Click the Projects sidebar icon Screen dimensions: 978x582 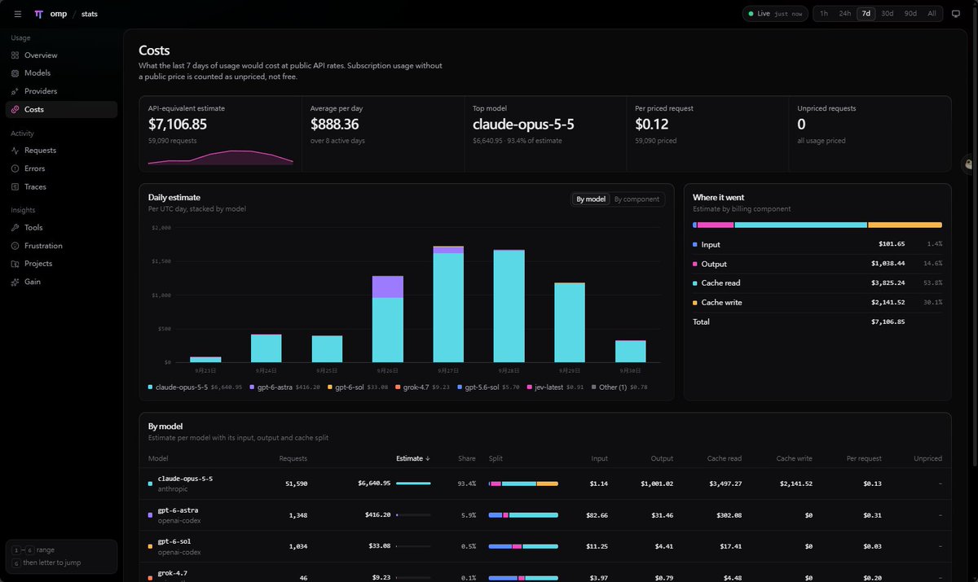[x=15, y=264]
